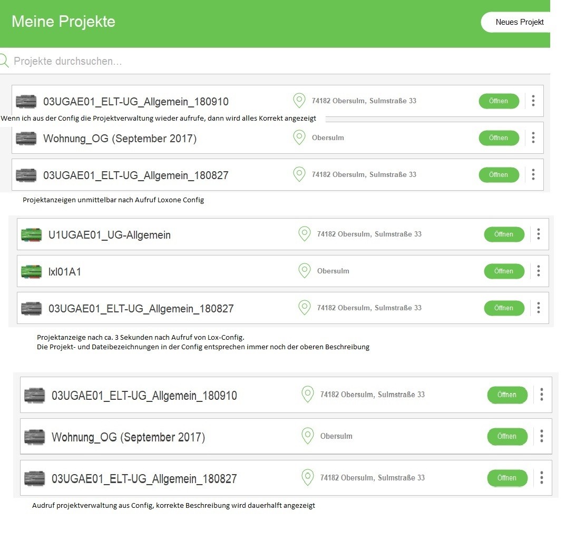
Task: Select location pin in the lxl01A1 row
Action: 304,271
